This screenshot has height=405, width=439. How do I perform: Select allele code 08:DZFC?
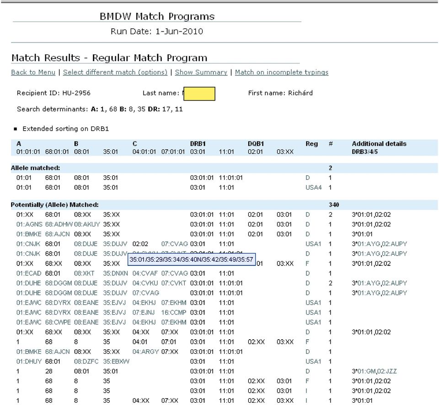[86, 361]
